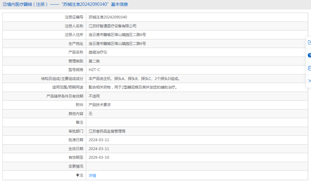Click the 生产地址 label
The image size is (311, 183).
click(x=76, y=44)
